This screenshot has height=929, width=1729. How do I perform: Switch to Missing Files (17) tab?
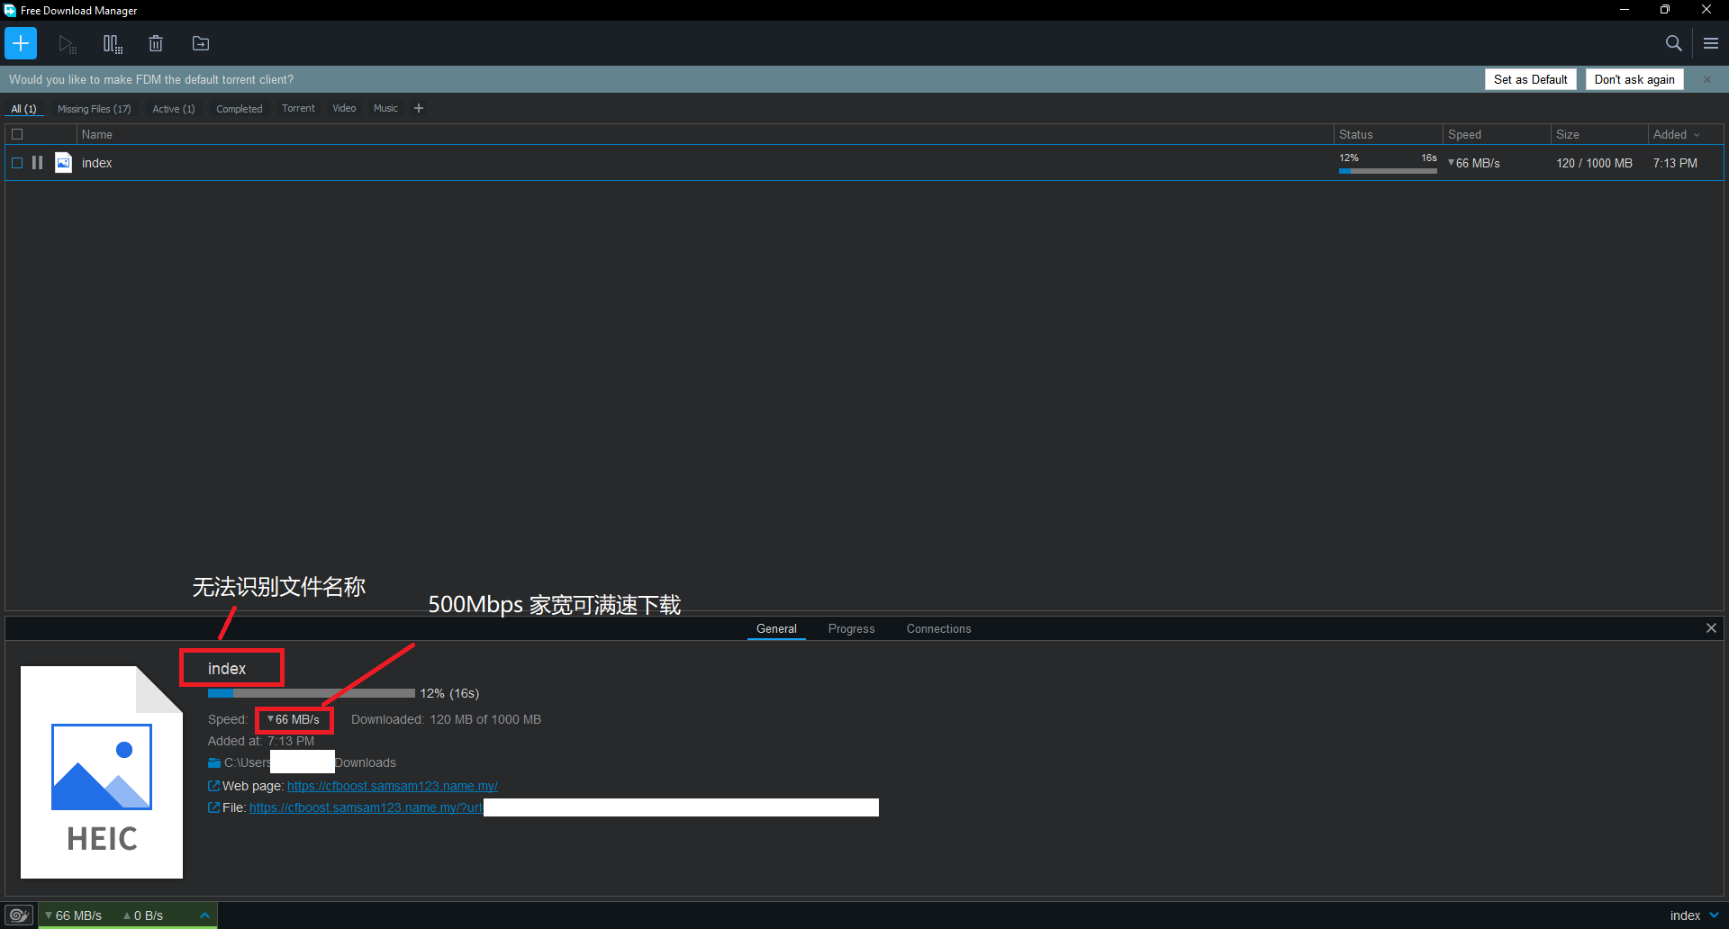[95, 109]
